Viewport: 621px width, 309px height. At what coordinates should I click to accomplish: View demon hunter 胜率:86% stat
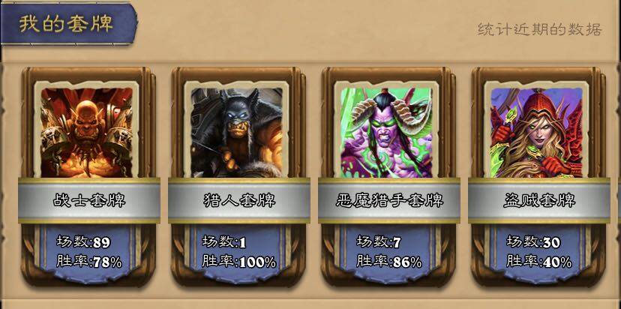pos(389,262)
